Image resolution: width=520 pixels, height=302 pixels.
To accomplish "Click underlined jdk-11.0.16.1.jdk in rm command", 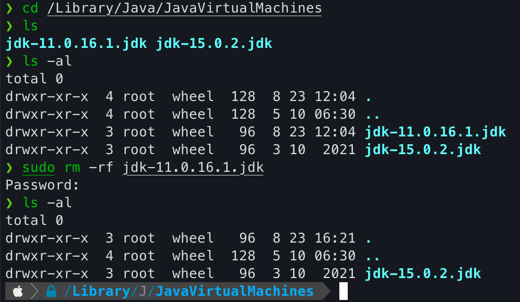I will coord(193,168).
